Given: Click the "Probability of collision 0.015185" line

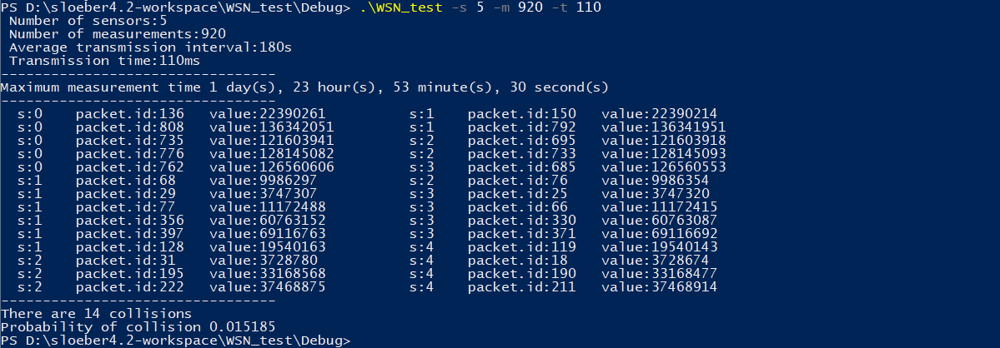Looking at the screenshot, I should 138,327.
